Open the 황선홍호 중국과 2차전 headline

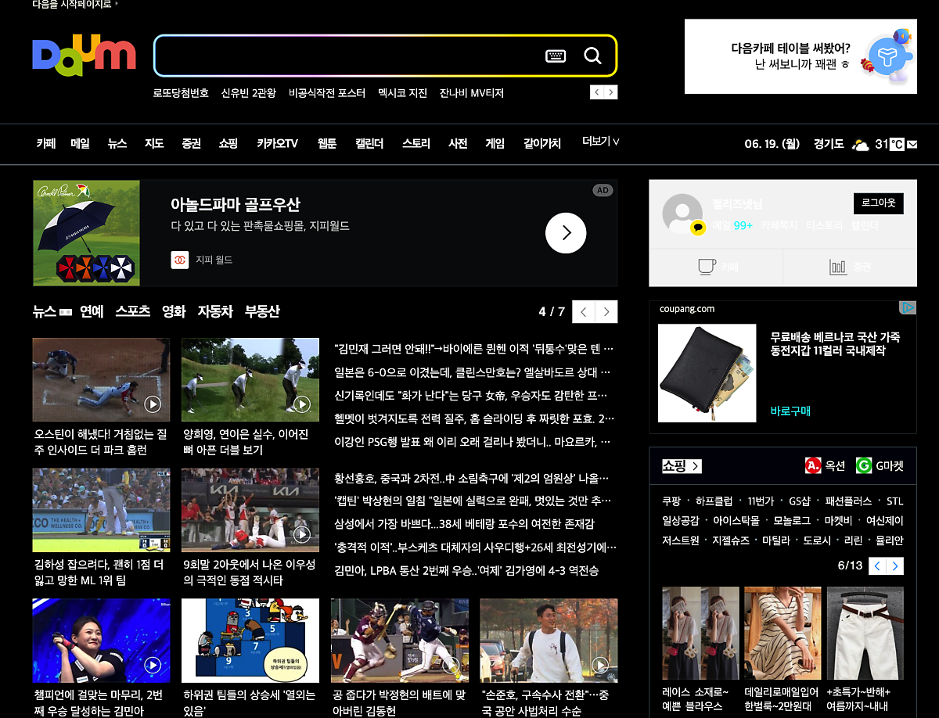tap(472, 478)
